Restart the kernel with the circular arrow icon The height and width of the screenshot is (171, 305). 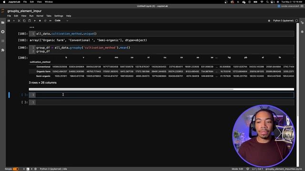(45, 21)
